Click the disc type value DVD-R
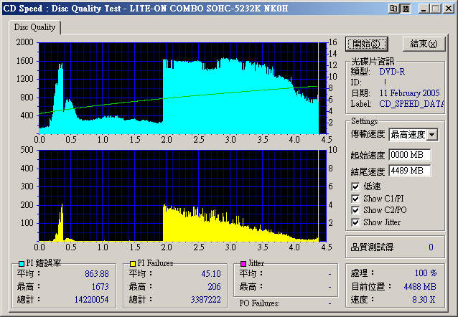Image resolution: width=458 pixels, height=317 pixels. point(392,72)
